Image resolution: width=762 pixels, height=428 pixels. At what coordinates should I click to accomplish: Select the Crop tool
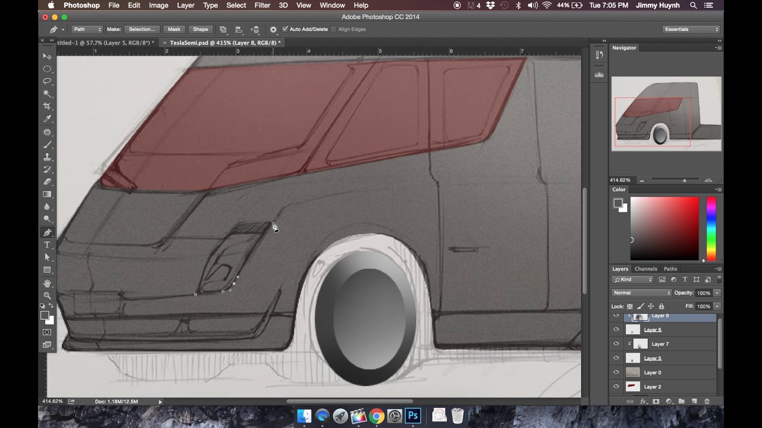pos(47,106)
